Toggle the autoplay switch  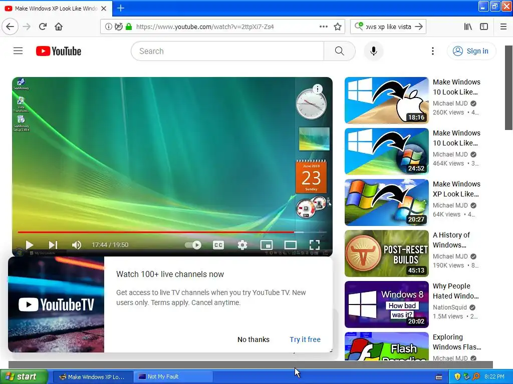(193, 245)
